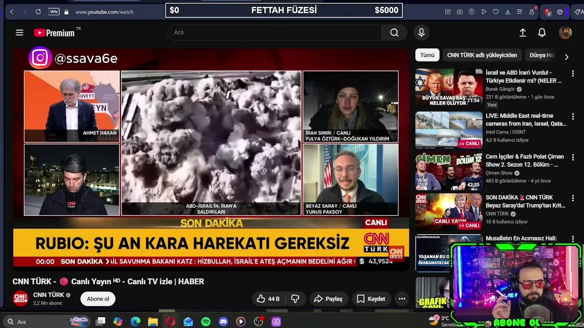Open options menu for Musallatın En Acımasız video
This screenshot has width=584, height=328.
(573, 239)
